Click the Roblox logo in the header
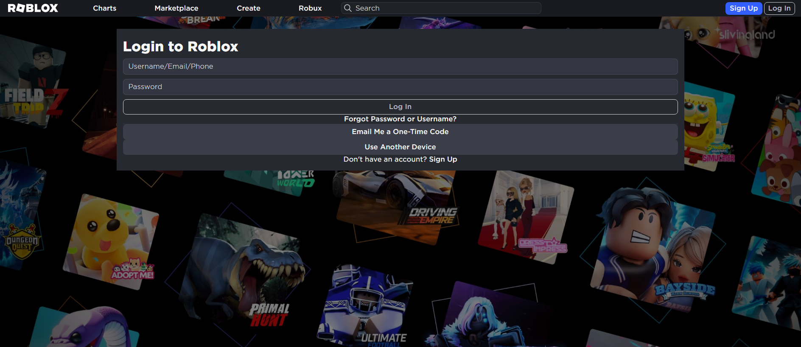Viewport: 801px width, 347px height. [33, 8]
